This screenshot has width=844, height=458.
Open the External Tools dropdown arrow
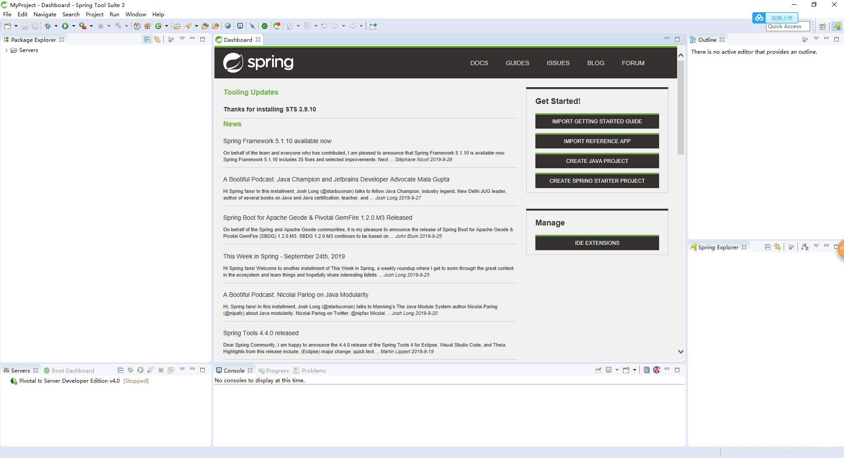click(91, 26)
